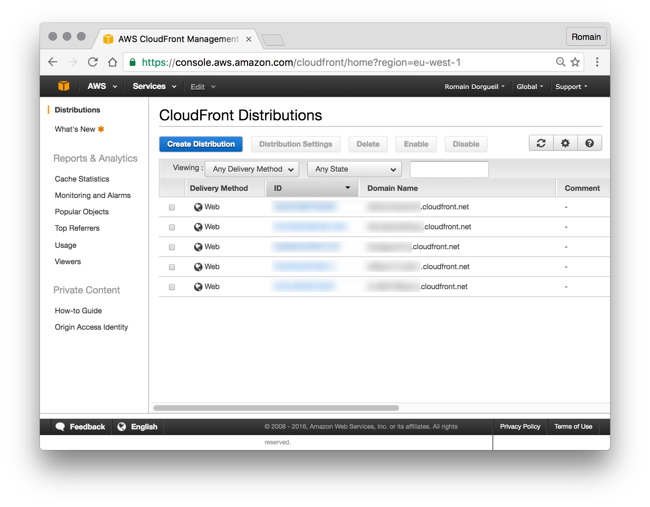Open Feedback via speech bubble icon
This screenshot has width=650, height=507.
[61, 426]
